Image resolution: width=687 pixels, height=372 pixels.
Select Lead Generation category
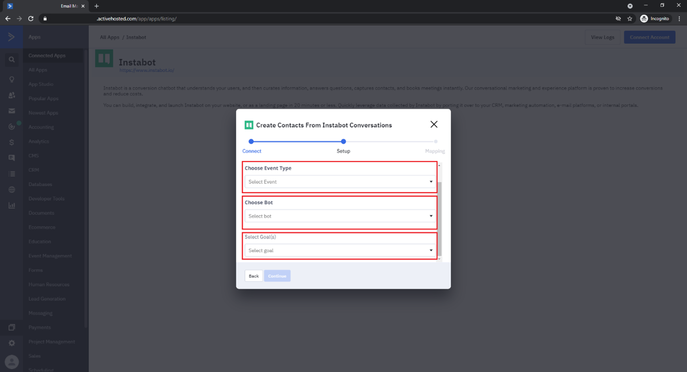(x=47, y=299)
